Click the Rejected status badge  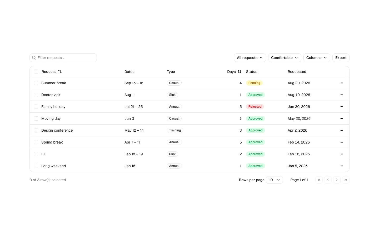[255, 107]
